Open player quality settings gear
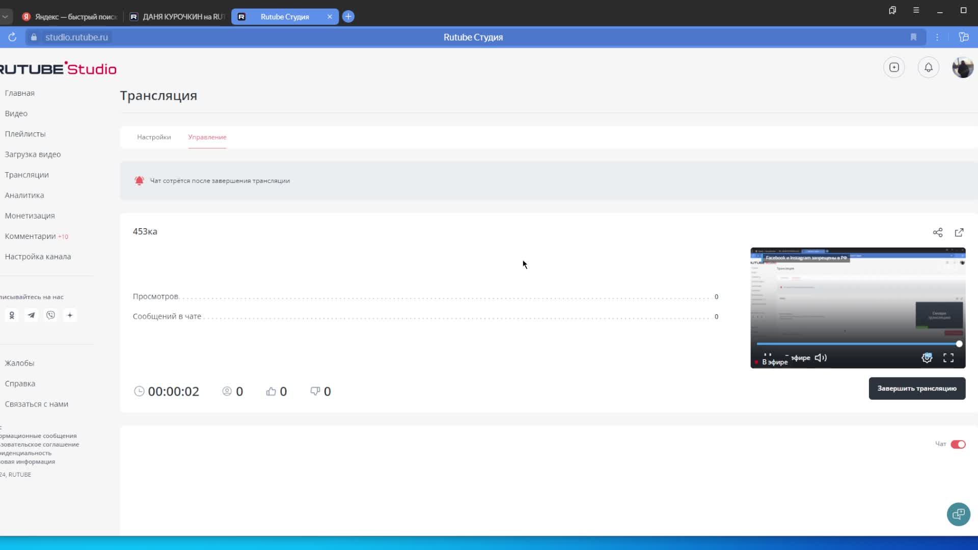Screen dimensions: 978x550 [927, 358]
